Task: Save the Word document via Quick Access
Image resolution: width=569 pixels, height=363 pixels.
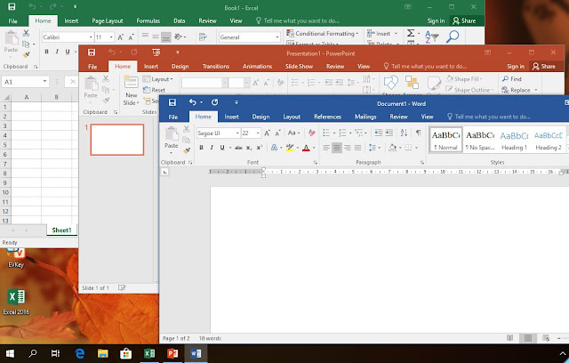Action: point(172,102)
